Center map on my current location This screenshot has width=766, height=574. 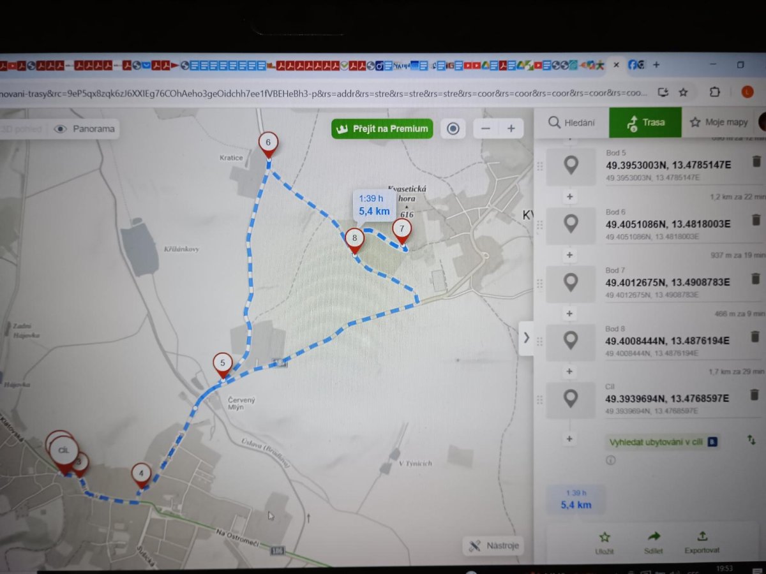point(453,128)
